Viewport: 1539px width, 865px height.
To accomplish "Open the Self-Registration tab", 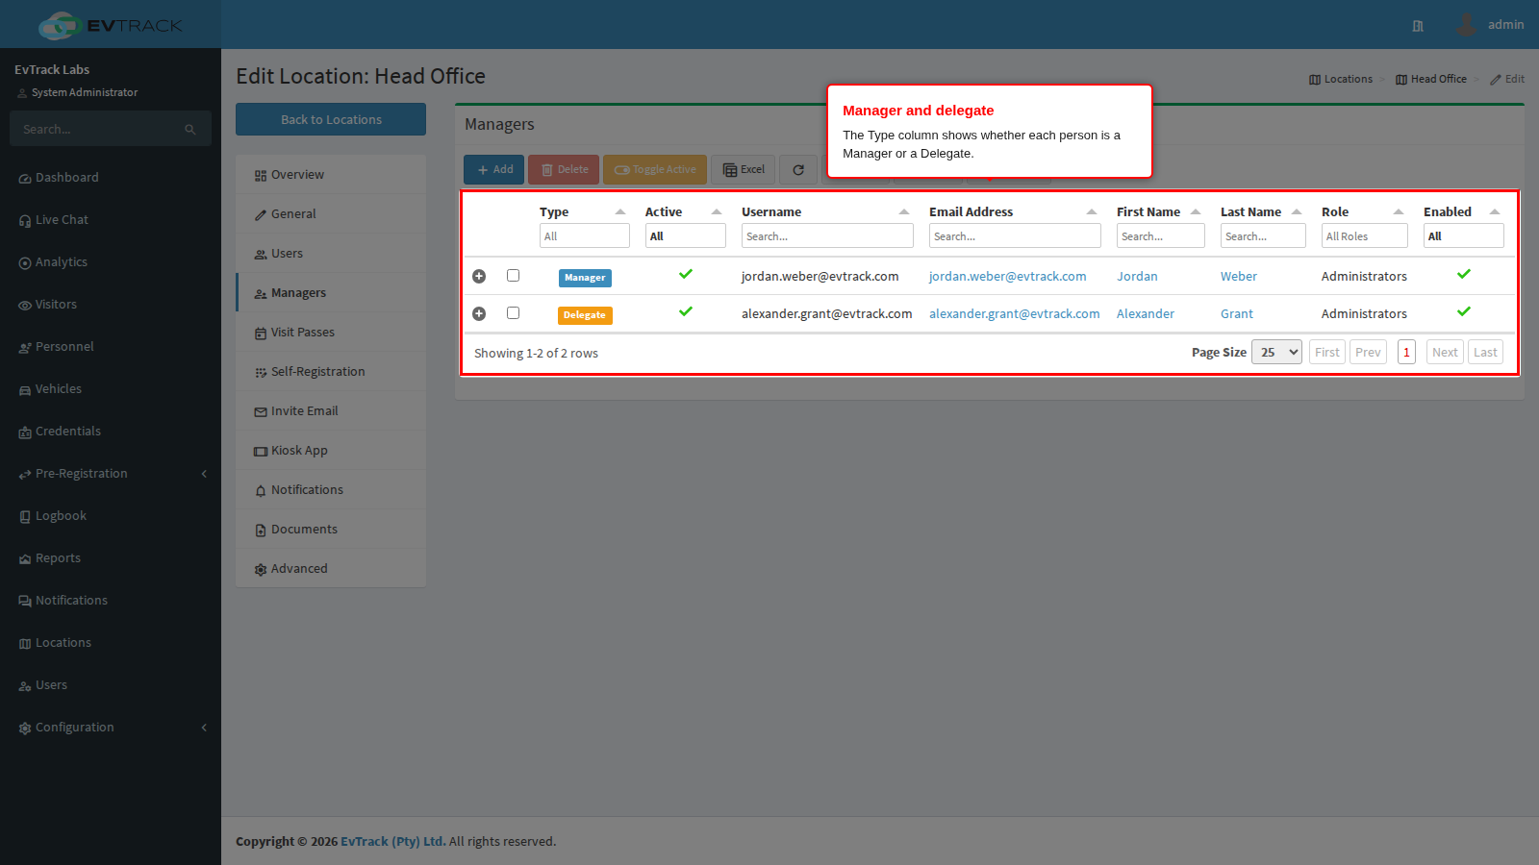I will point(331,372).
